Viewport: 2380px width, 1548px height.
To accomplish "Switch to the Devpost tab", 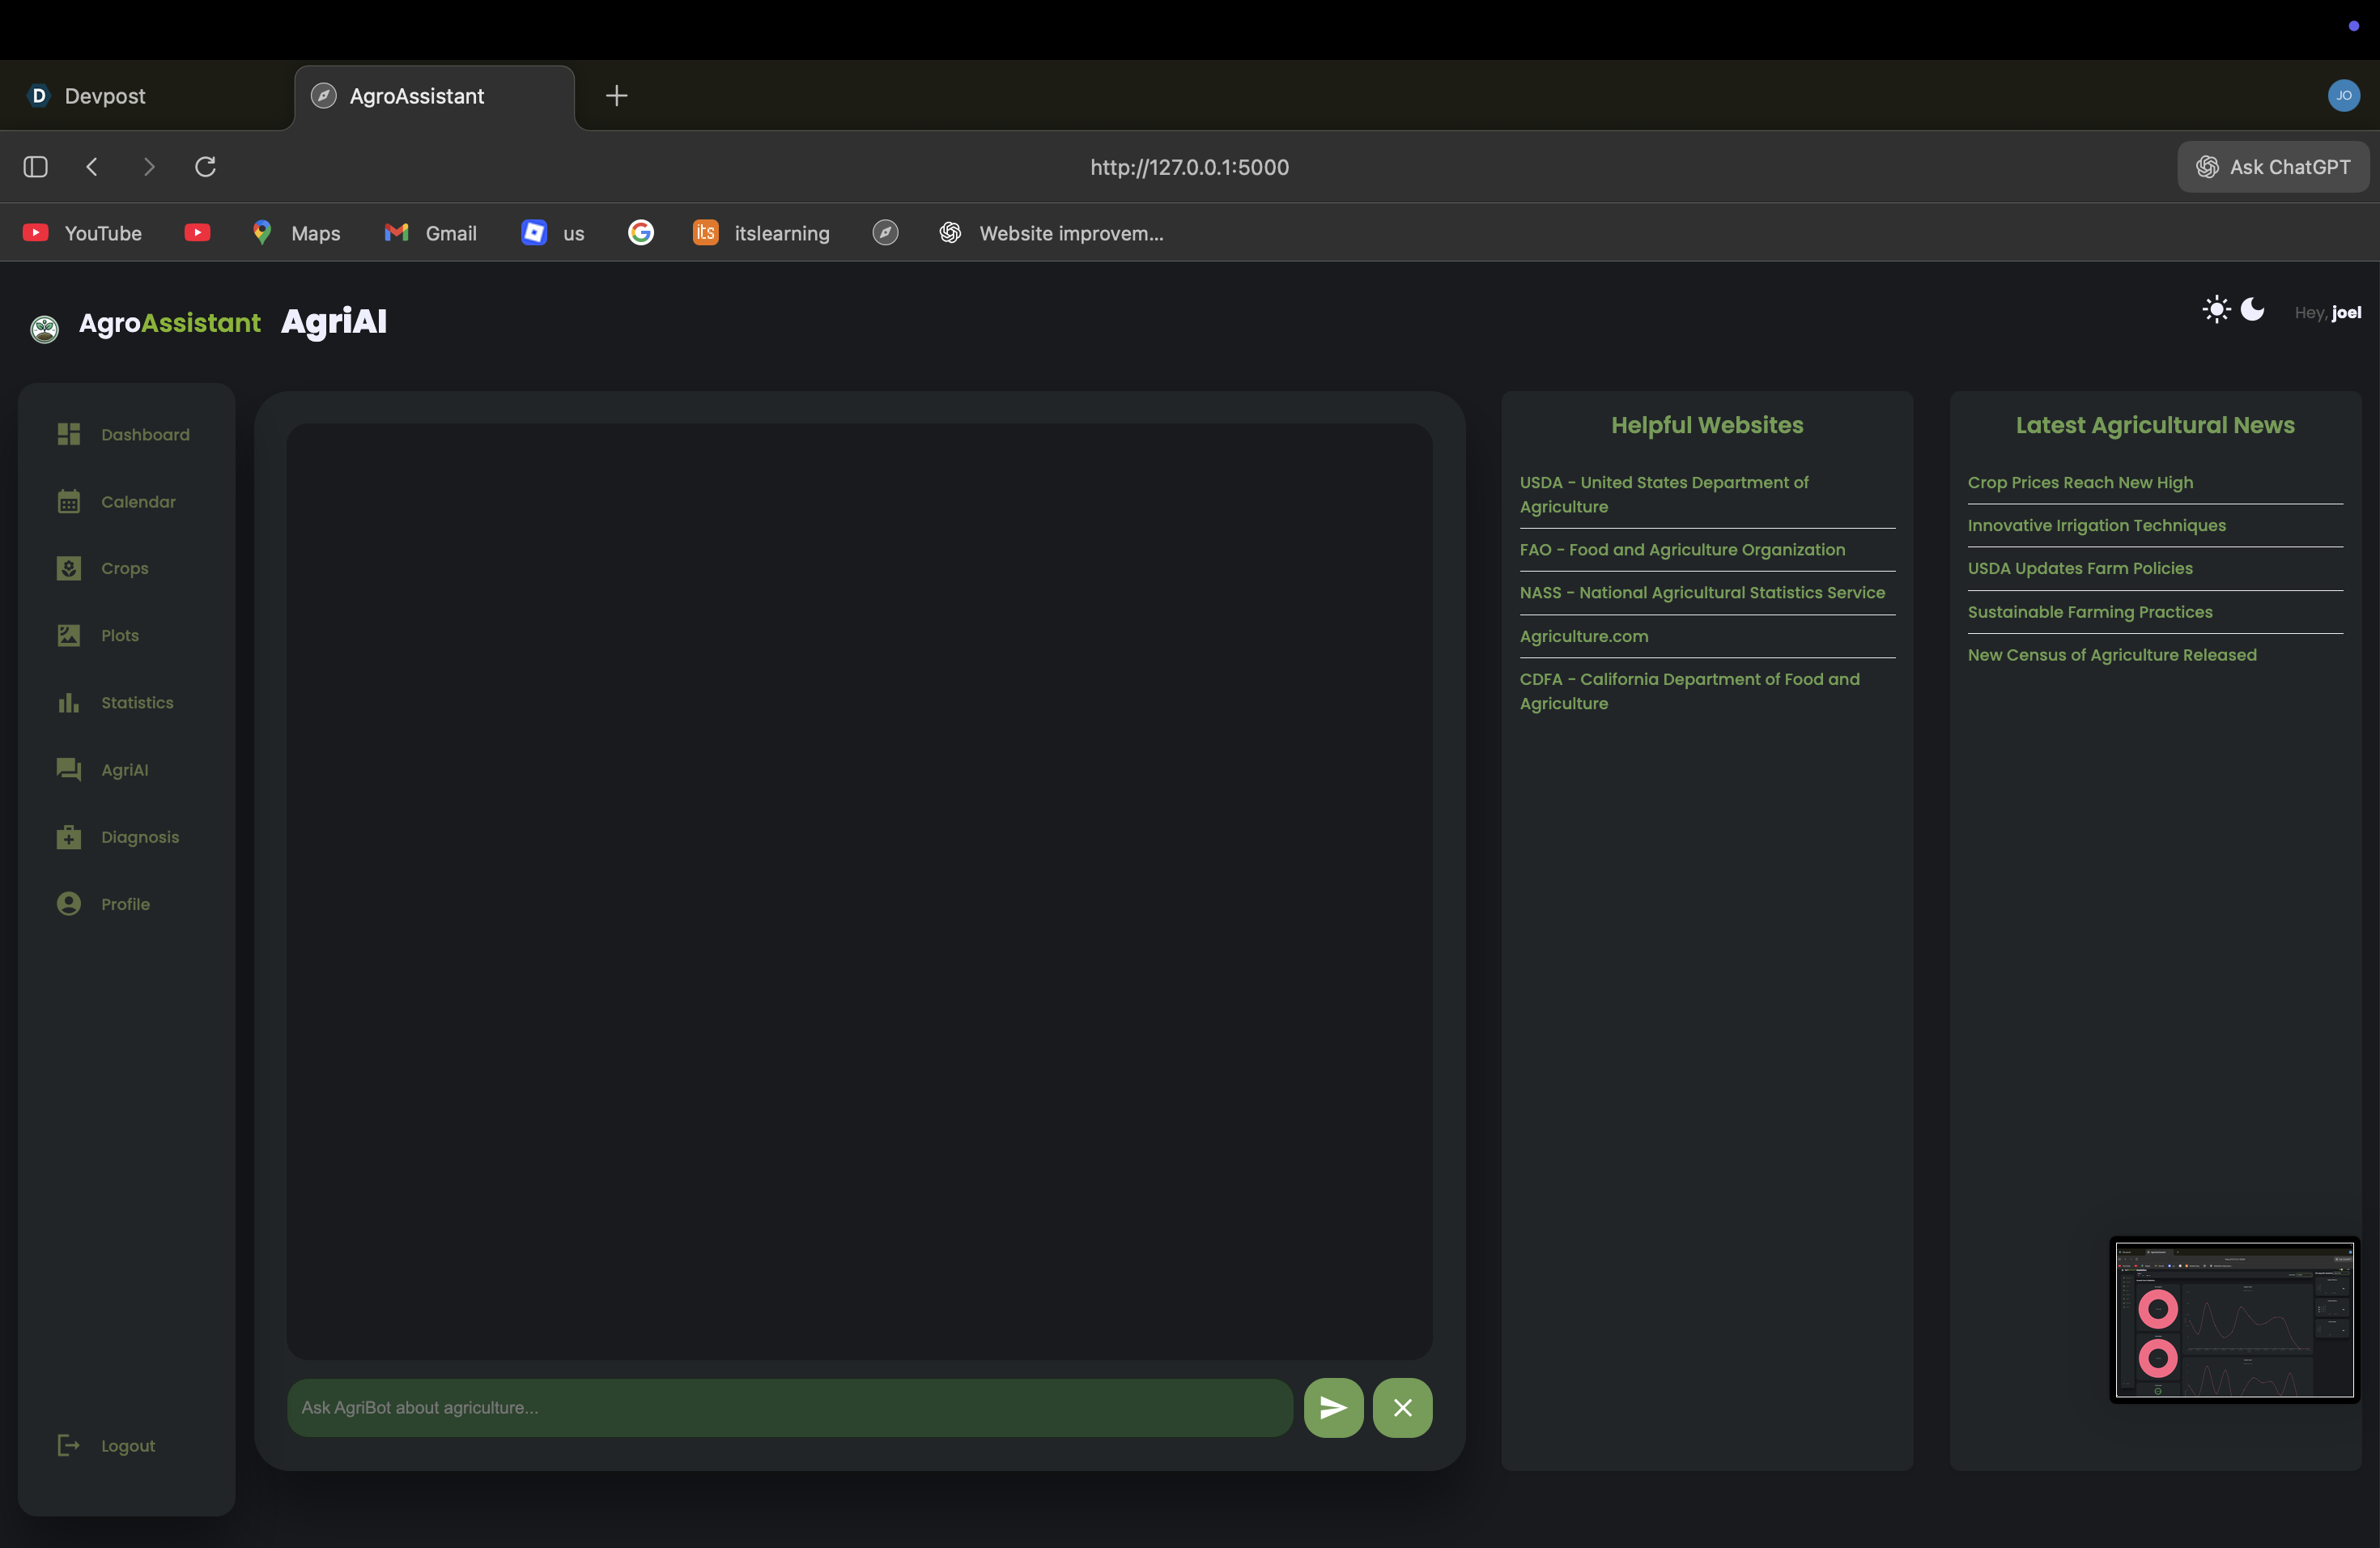I will [x=104, y=96].
